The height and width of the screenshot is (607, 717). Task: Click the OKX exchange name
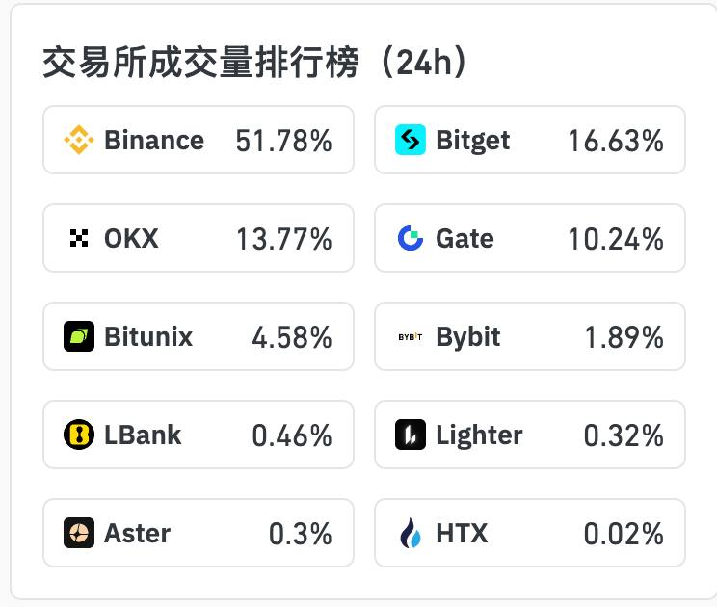[x=131, y=239]
